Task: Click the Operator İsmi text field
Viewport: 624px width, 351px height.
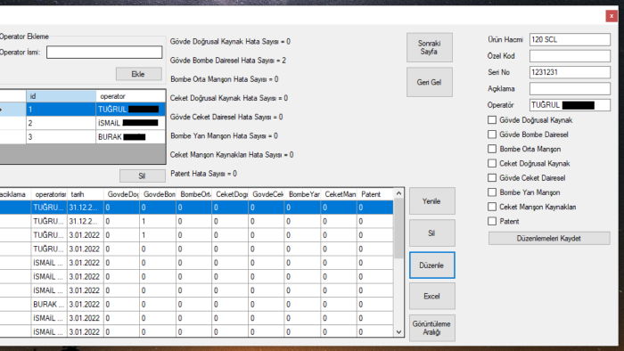Action: 104,52
